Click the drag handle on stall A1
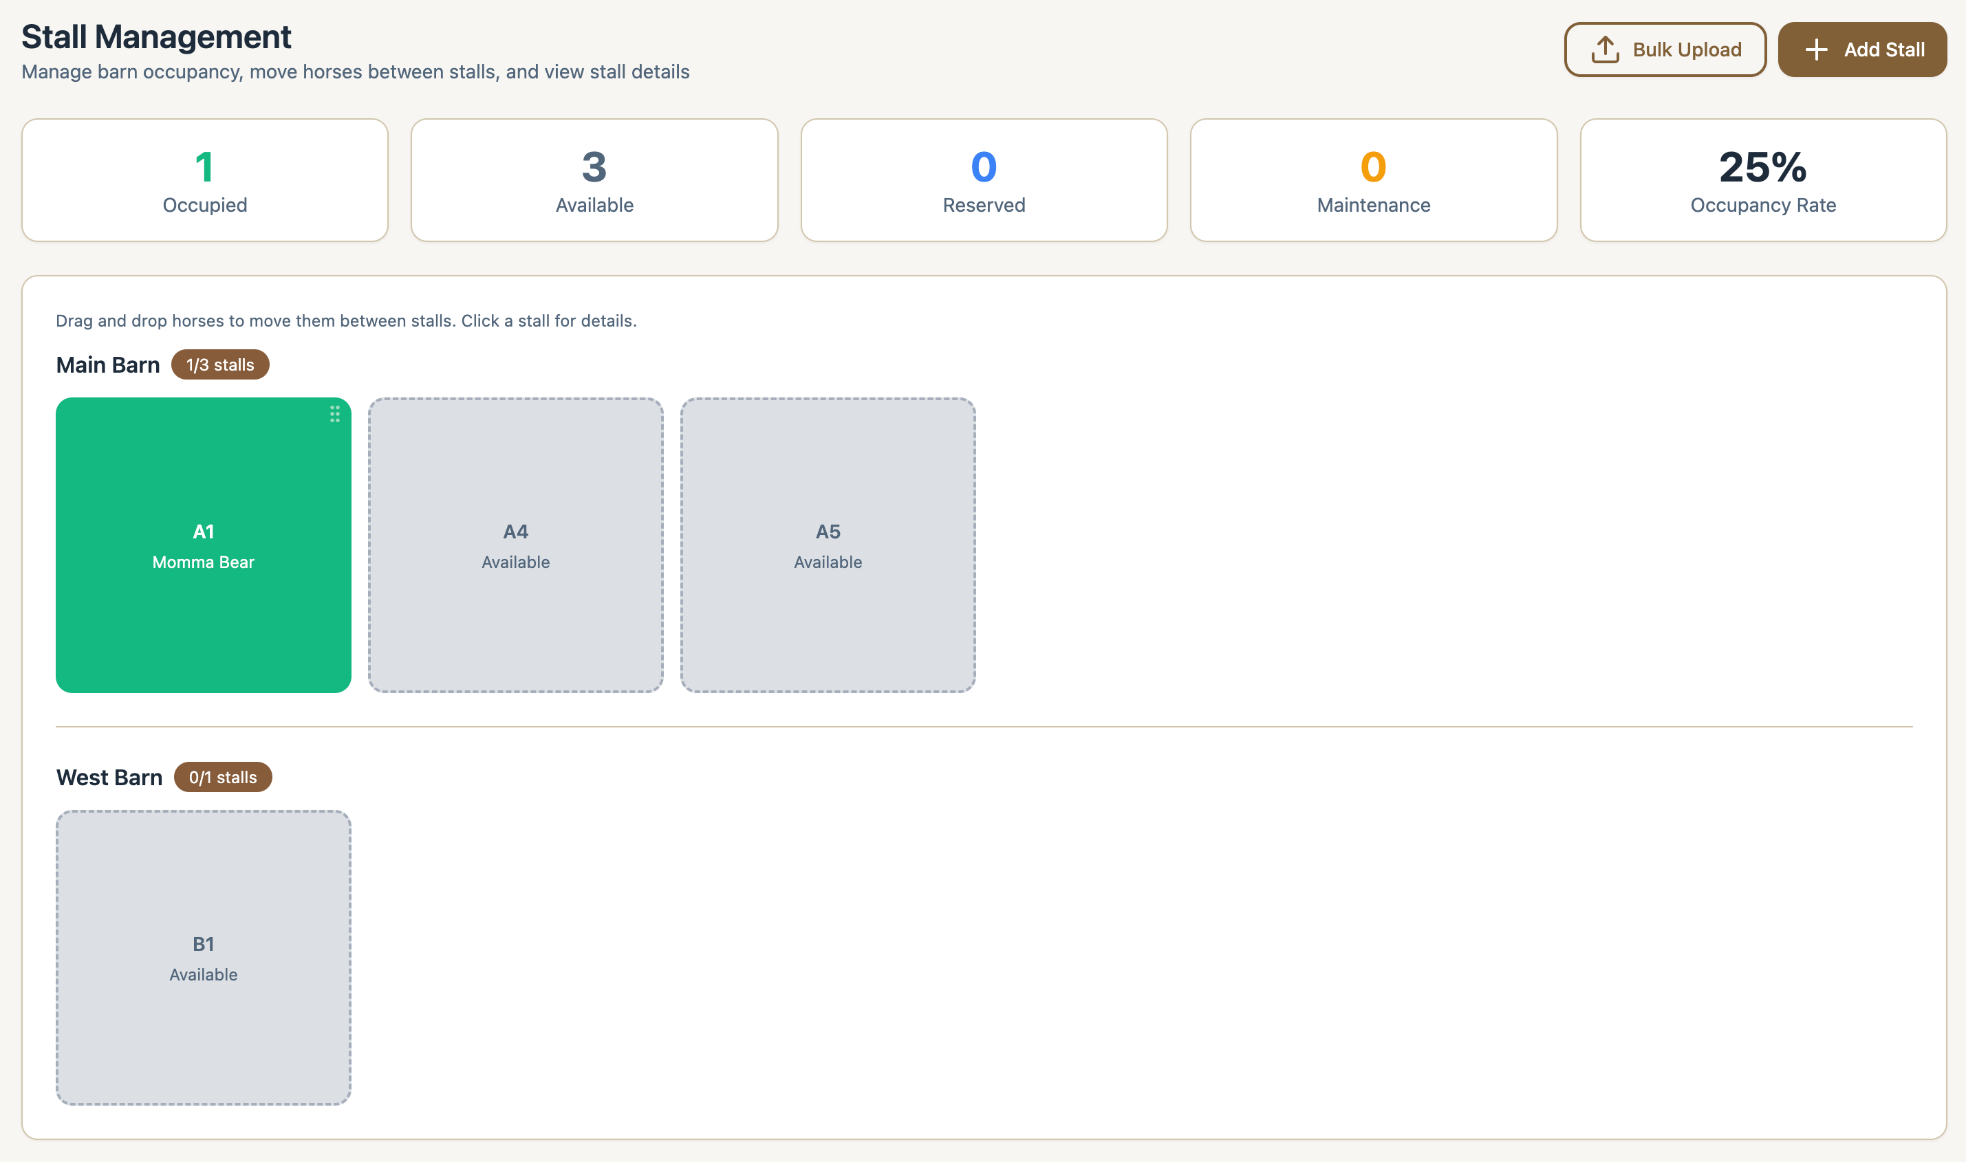This screenshot has height=1162, width=1966. tap(334, 414)
